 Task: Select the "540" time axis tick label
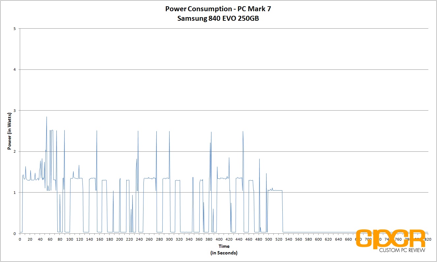(289, 239)
